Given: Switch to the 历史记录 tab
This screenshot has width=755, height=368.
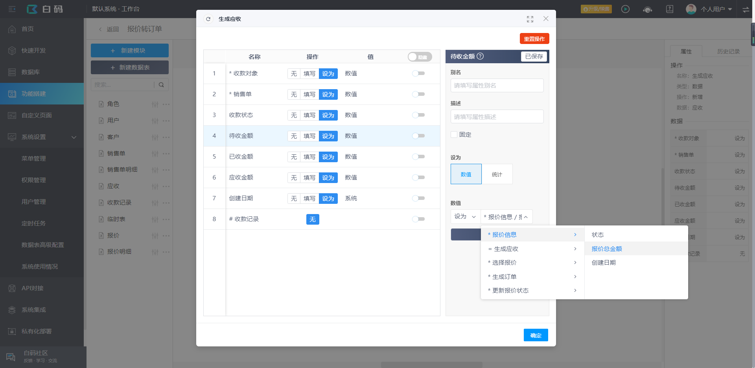Looking at the screenshot, I should [728, 51].
